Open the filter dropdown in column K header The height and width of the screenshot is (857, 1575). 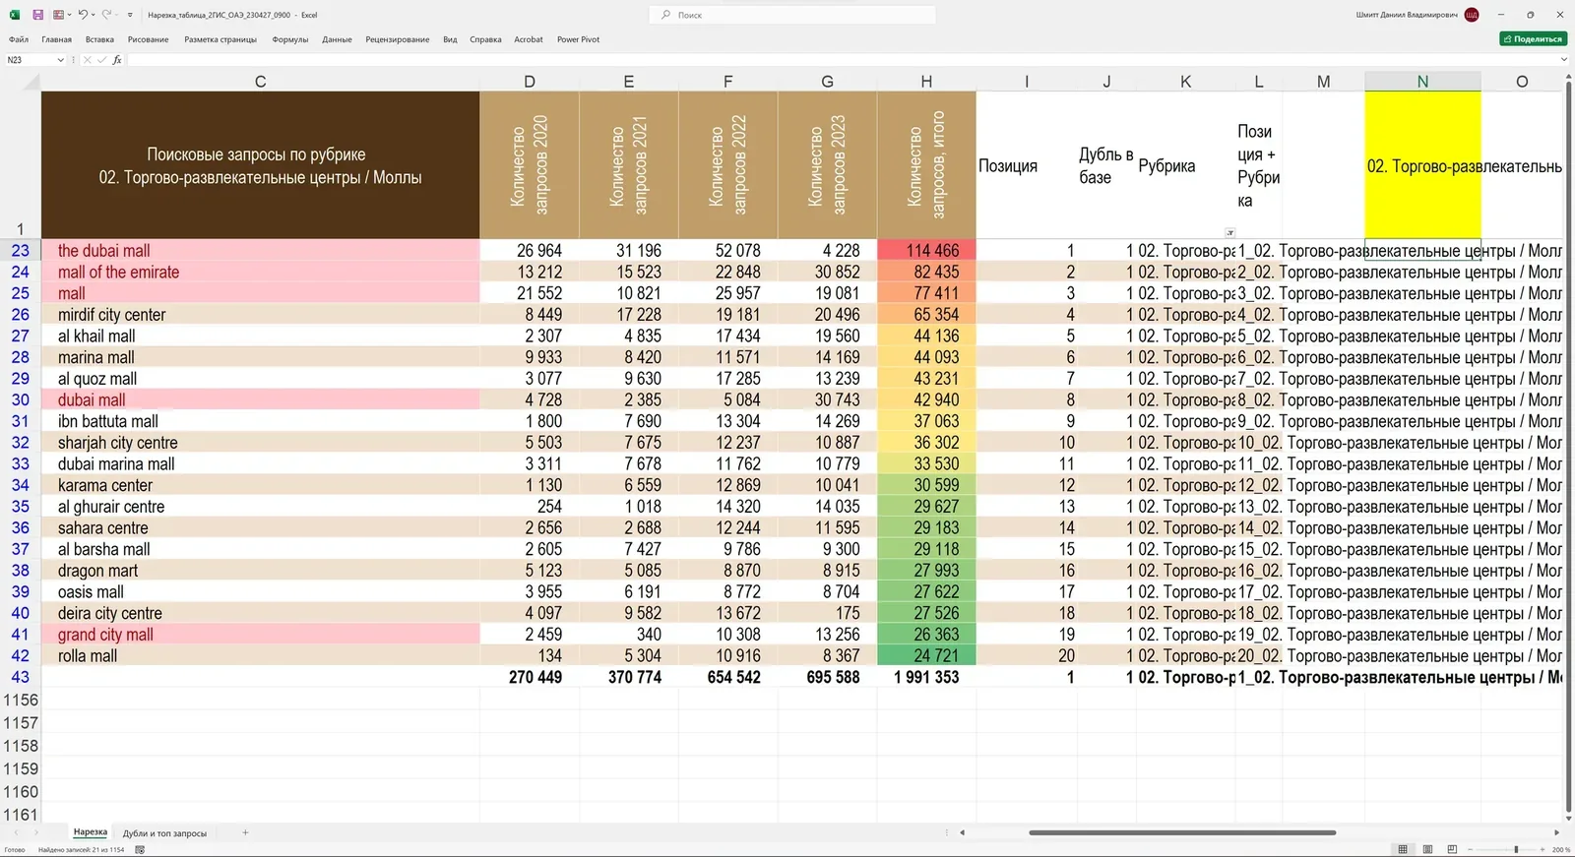click(1229, 232)
